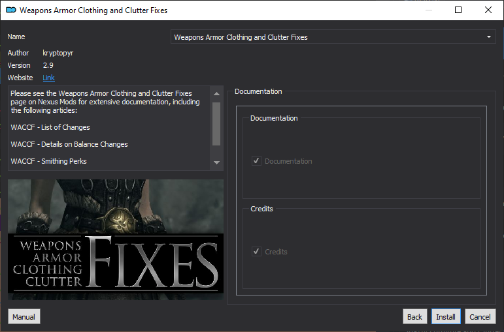
Task: Open the Website Link
Action: pyautogui.click(x=48, y=78)
